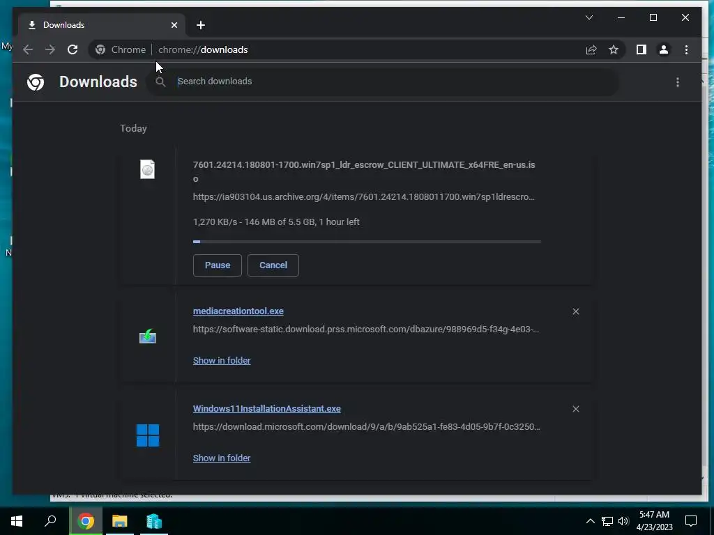Screen dimensions: 714x535
Task: Click the Windows11InstallationAssistant.exe logo icon
Action: tap(148, 435)
